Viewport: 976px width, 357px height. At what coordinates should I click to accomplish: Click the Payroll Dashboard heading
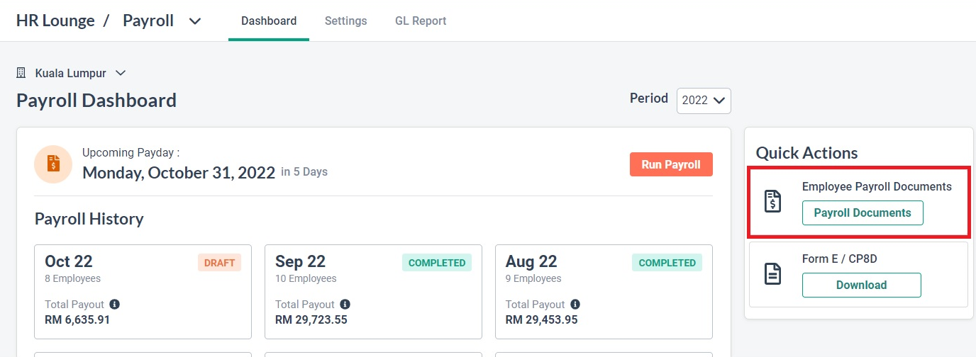click(x=96, y=101)
